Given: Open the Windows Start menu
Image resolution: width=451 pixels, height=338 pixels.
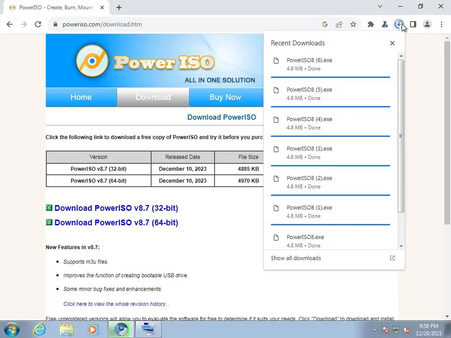Looking at the screenshot, I should pos(11,329).
